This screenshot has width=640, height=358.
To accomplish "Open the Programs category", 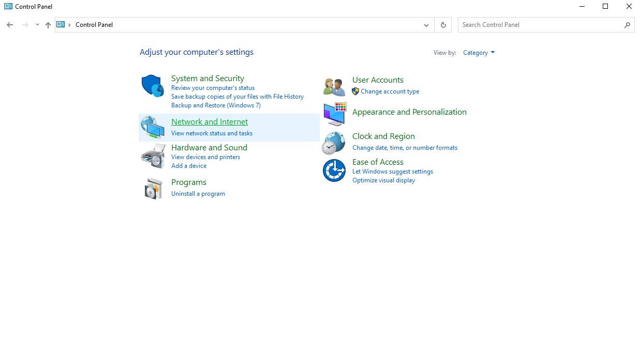I will tap(189, 182).
